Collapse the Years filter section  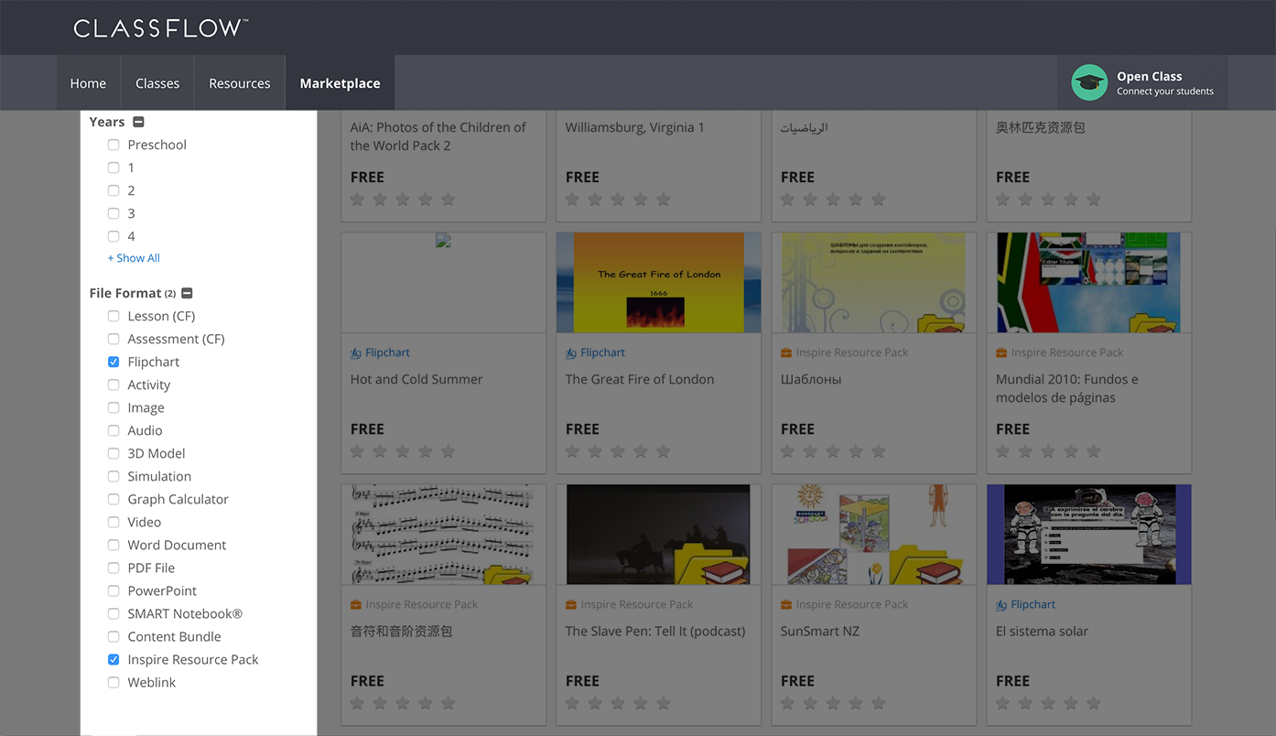(x=138, y=121)
